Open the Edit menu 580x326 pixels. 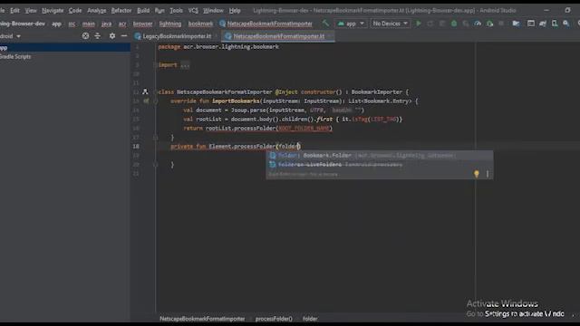pyautogui.click(x=14, y=10)
